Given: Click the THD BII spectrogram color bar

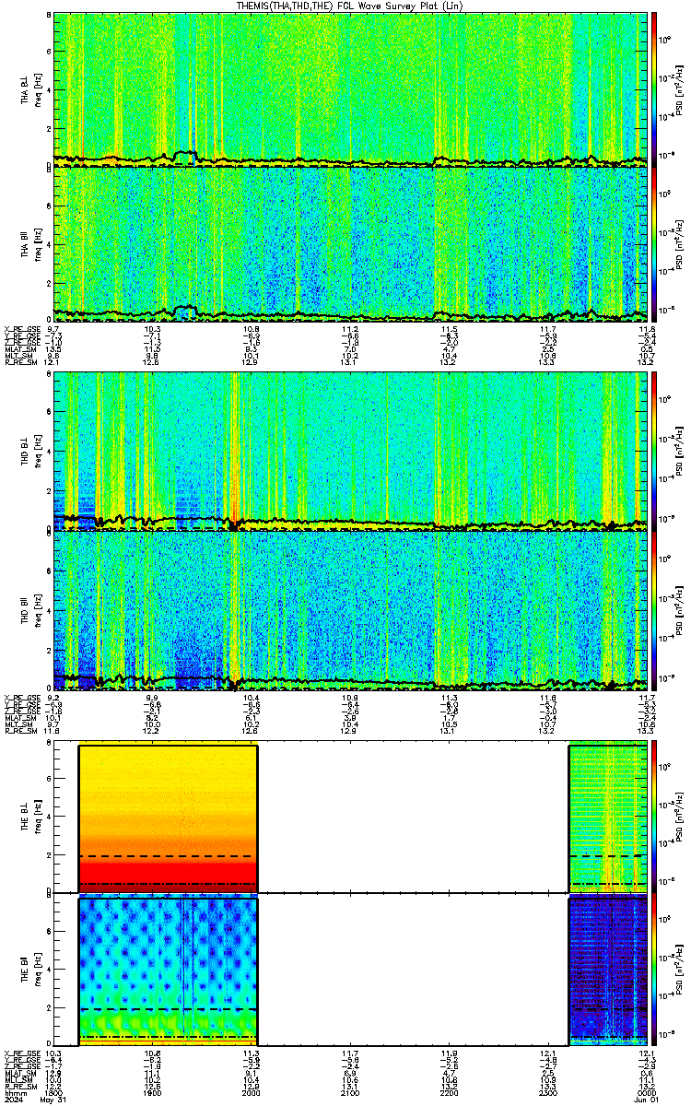Looking at the screenshot, I should click(x=654, y=610).
